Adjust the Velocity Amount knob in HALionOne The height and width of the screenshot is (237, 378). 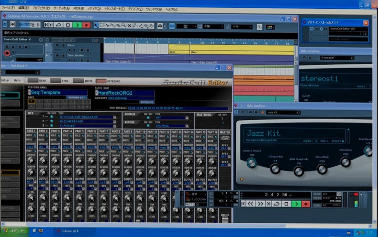[251, 162]
